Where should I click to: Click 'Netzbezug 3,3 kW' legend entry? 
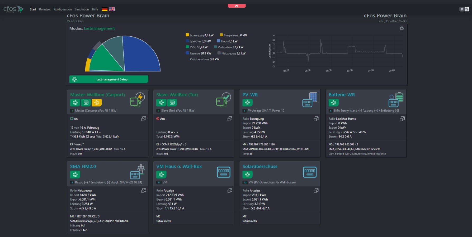pyautogui.click(x=232, y=53)
